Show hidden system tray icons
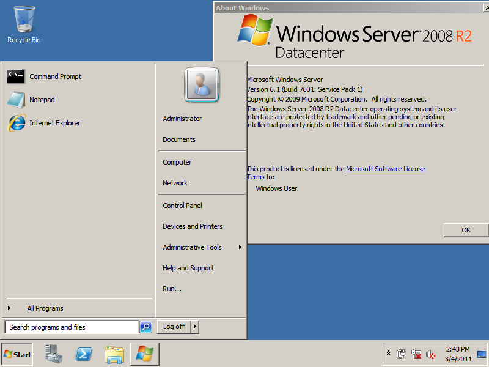Viewport: 489px width, 367px height. pyautogui.click(x=388, y=354)
